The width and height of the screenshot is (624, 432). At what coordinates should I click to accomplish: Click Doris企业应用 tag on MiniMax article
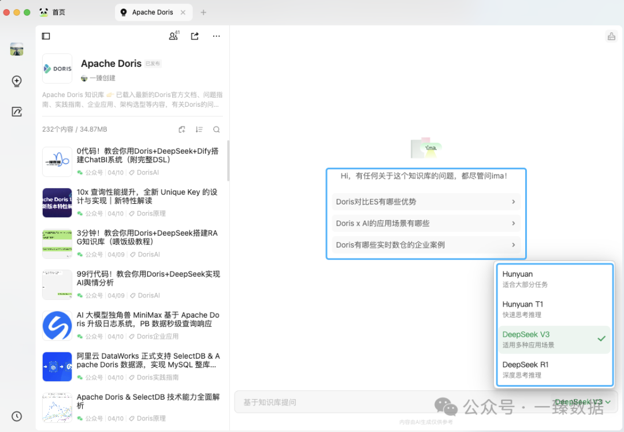pos(153,336)
